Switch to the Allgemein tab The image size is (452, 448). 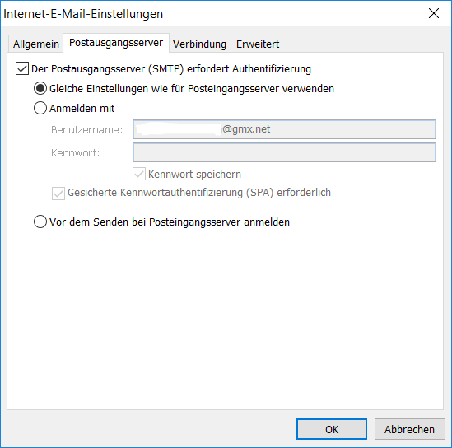[x=35, y=44]
